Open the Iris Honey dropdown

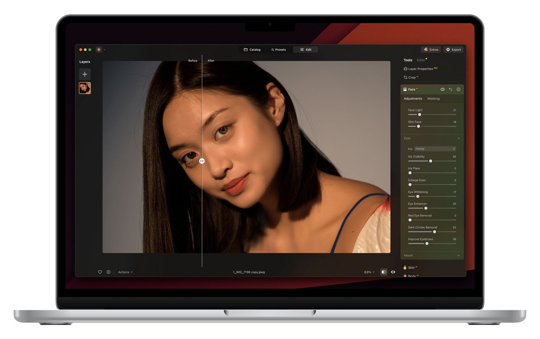pyautogui.click(x=435, y=149)
